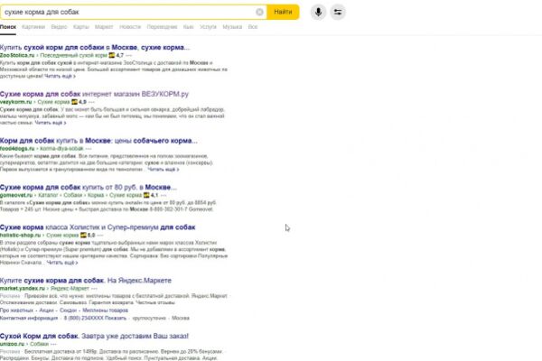Open result 'Сухие корма для собак купить от 80 руб.'
The height and width of the screenshot is (361, 542).
coord(89,187)
